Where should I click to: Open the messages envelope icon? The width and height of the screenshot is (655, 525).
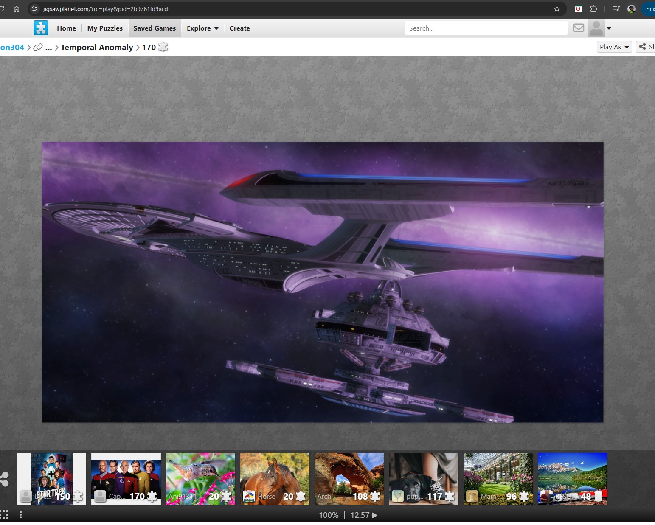click(x=578, y=28)
